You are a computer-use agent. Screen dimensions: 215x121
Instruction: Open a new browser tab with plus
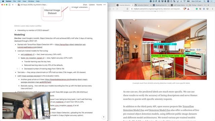click(x=208, y=5)
